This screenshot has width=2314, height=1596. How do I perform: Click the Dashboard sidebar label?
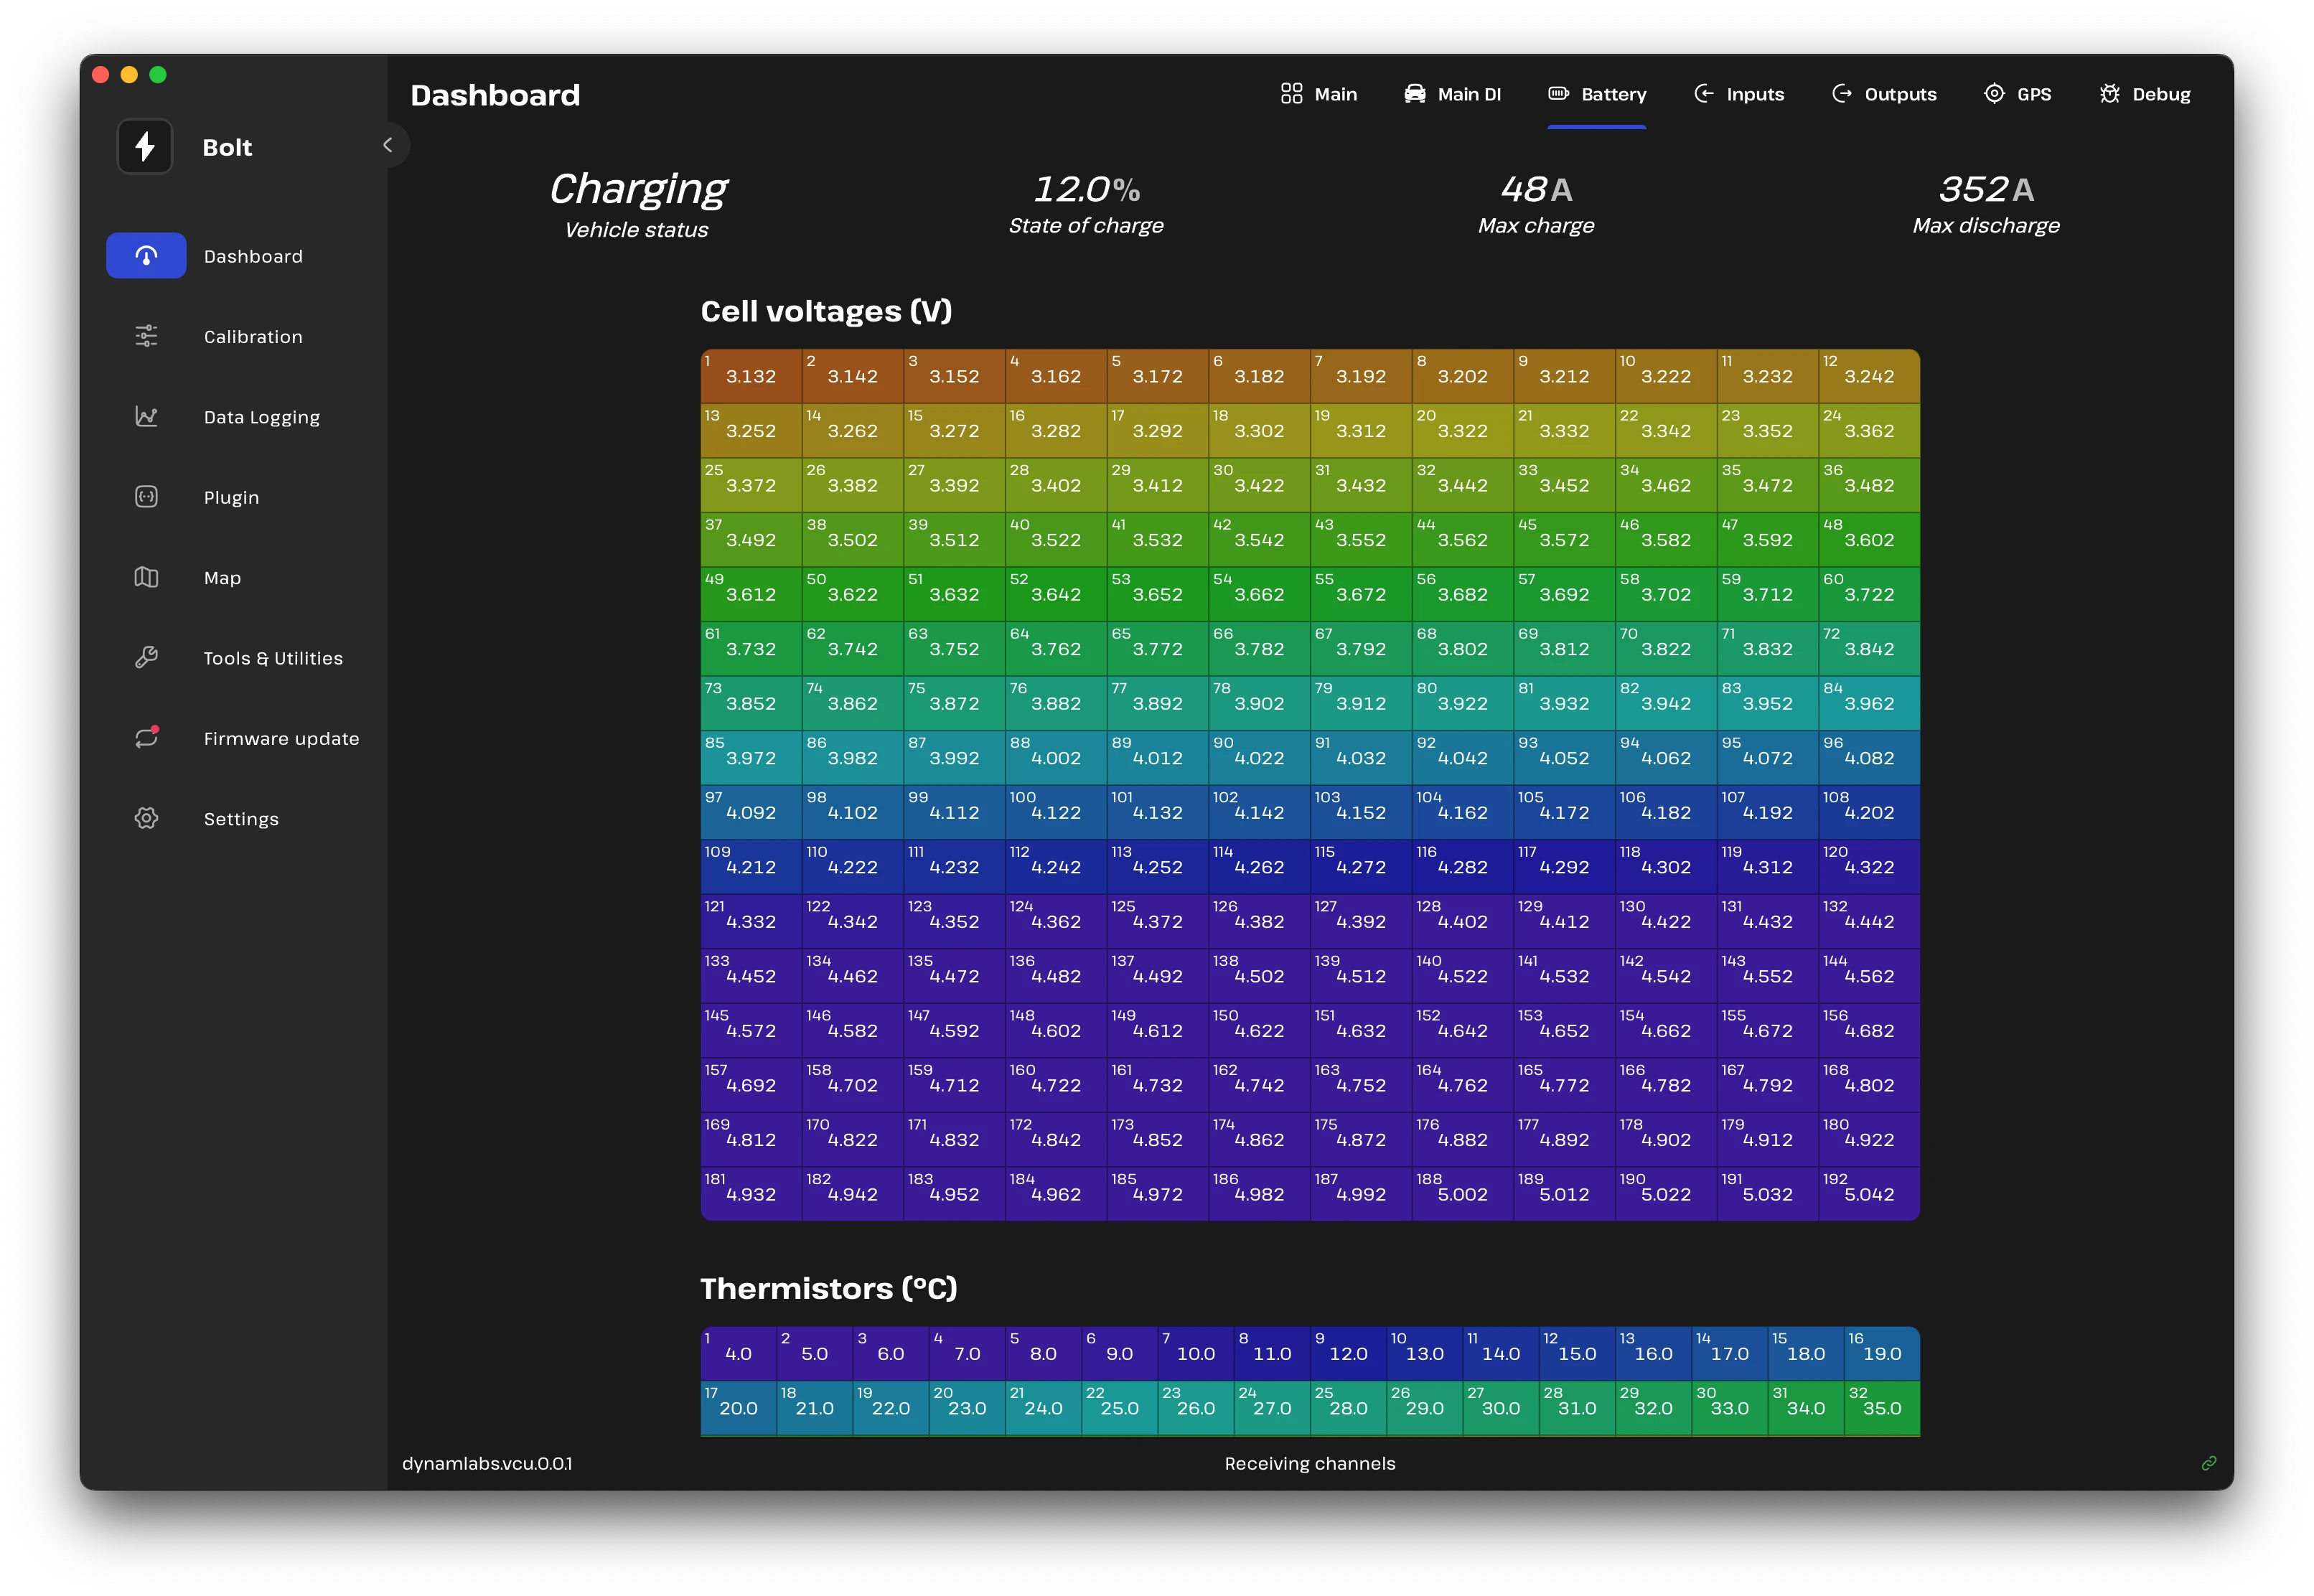click(x=253, y=257)
